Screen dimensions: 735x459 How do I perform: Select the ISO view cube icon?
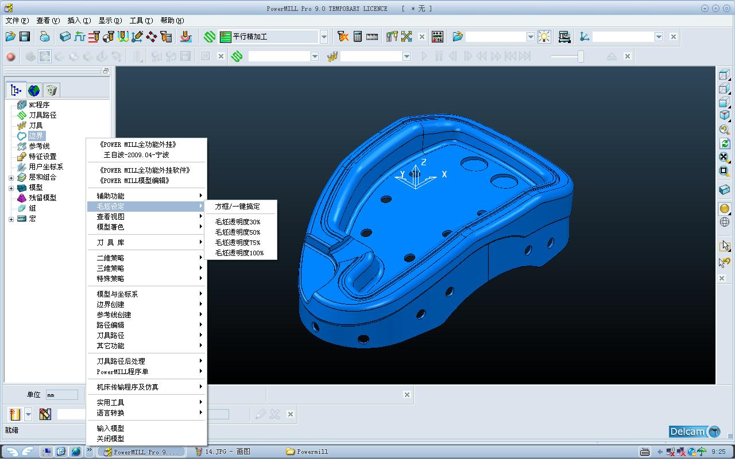coord(725,115)
